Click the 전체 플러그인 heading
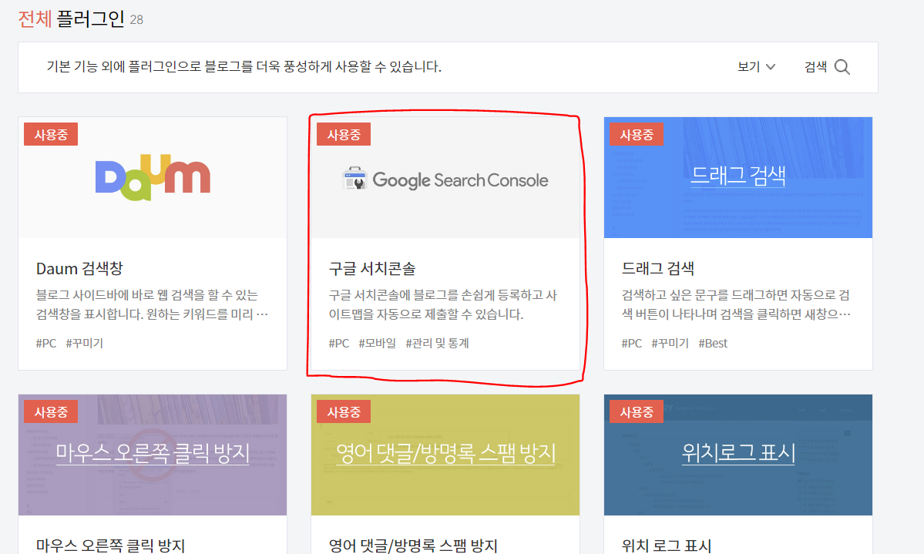 pos(72,18)
